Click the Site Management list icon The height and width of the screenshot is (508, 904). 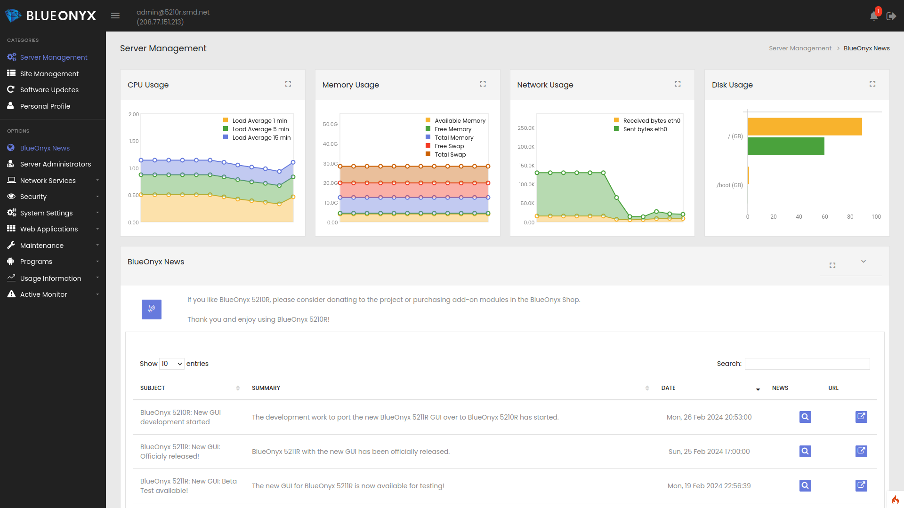point(11,73)
